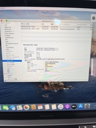Sort the list by 容量 column header
This screenshot has width=96, height=128.
pyautogui.click(x=52, y=24)
